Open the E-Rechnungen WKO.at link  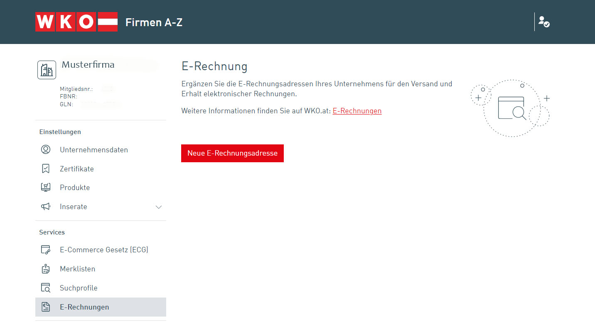[x=357, y=111]
